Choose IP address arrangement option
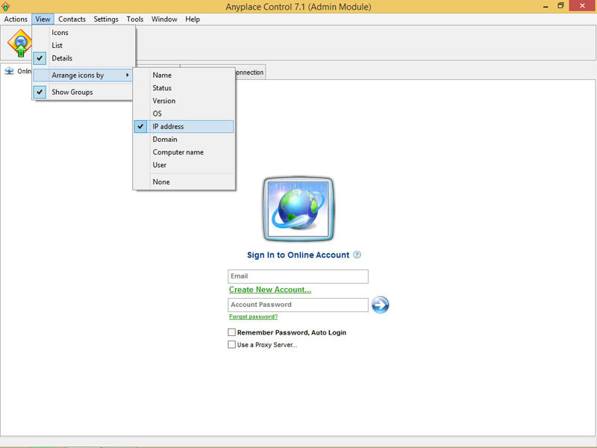 tap(184, 126)
